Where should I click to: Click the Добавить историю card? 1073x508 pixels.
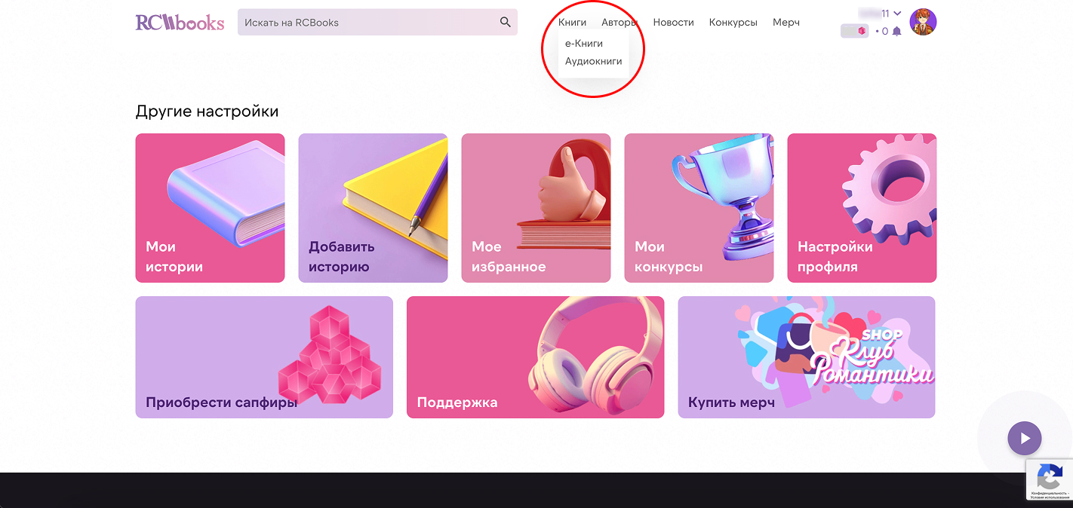pyautogui.click(x=373, y=208)
